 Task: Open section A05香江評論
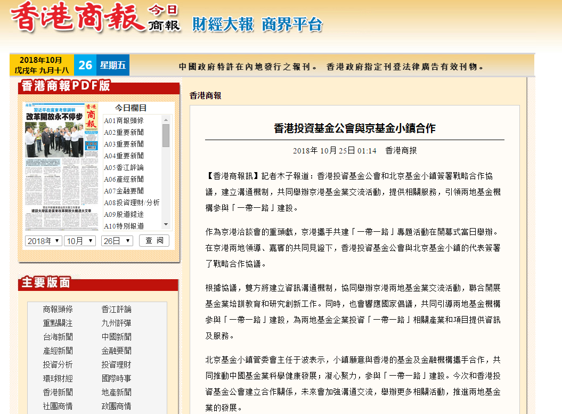(124, 167)
